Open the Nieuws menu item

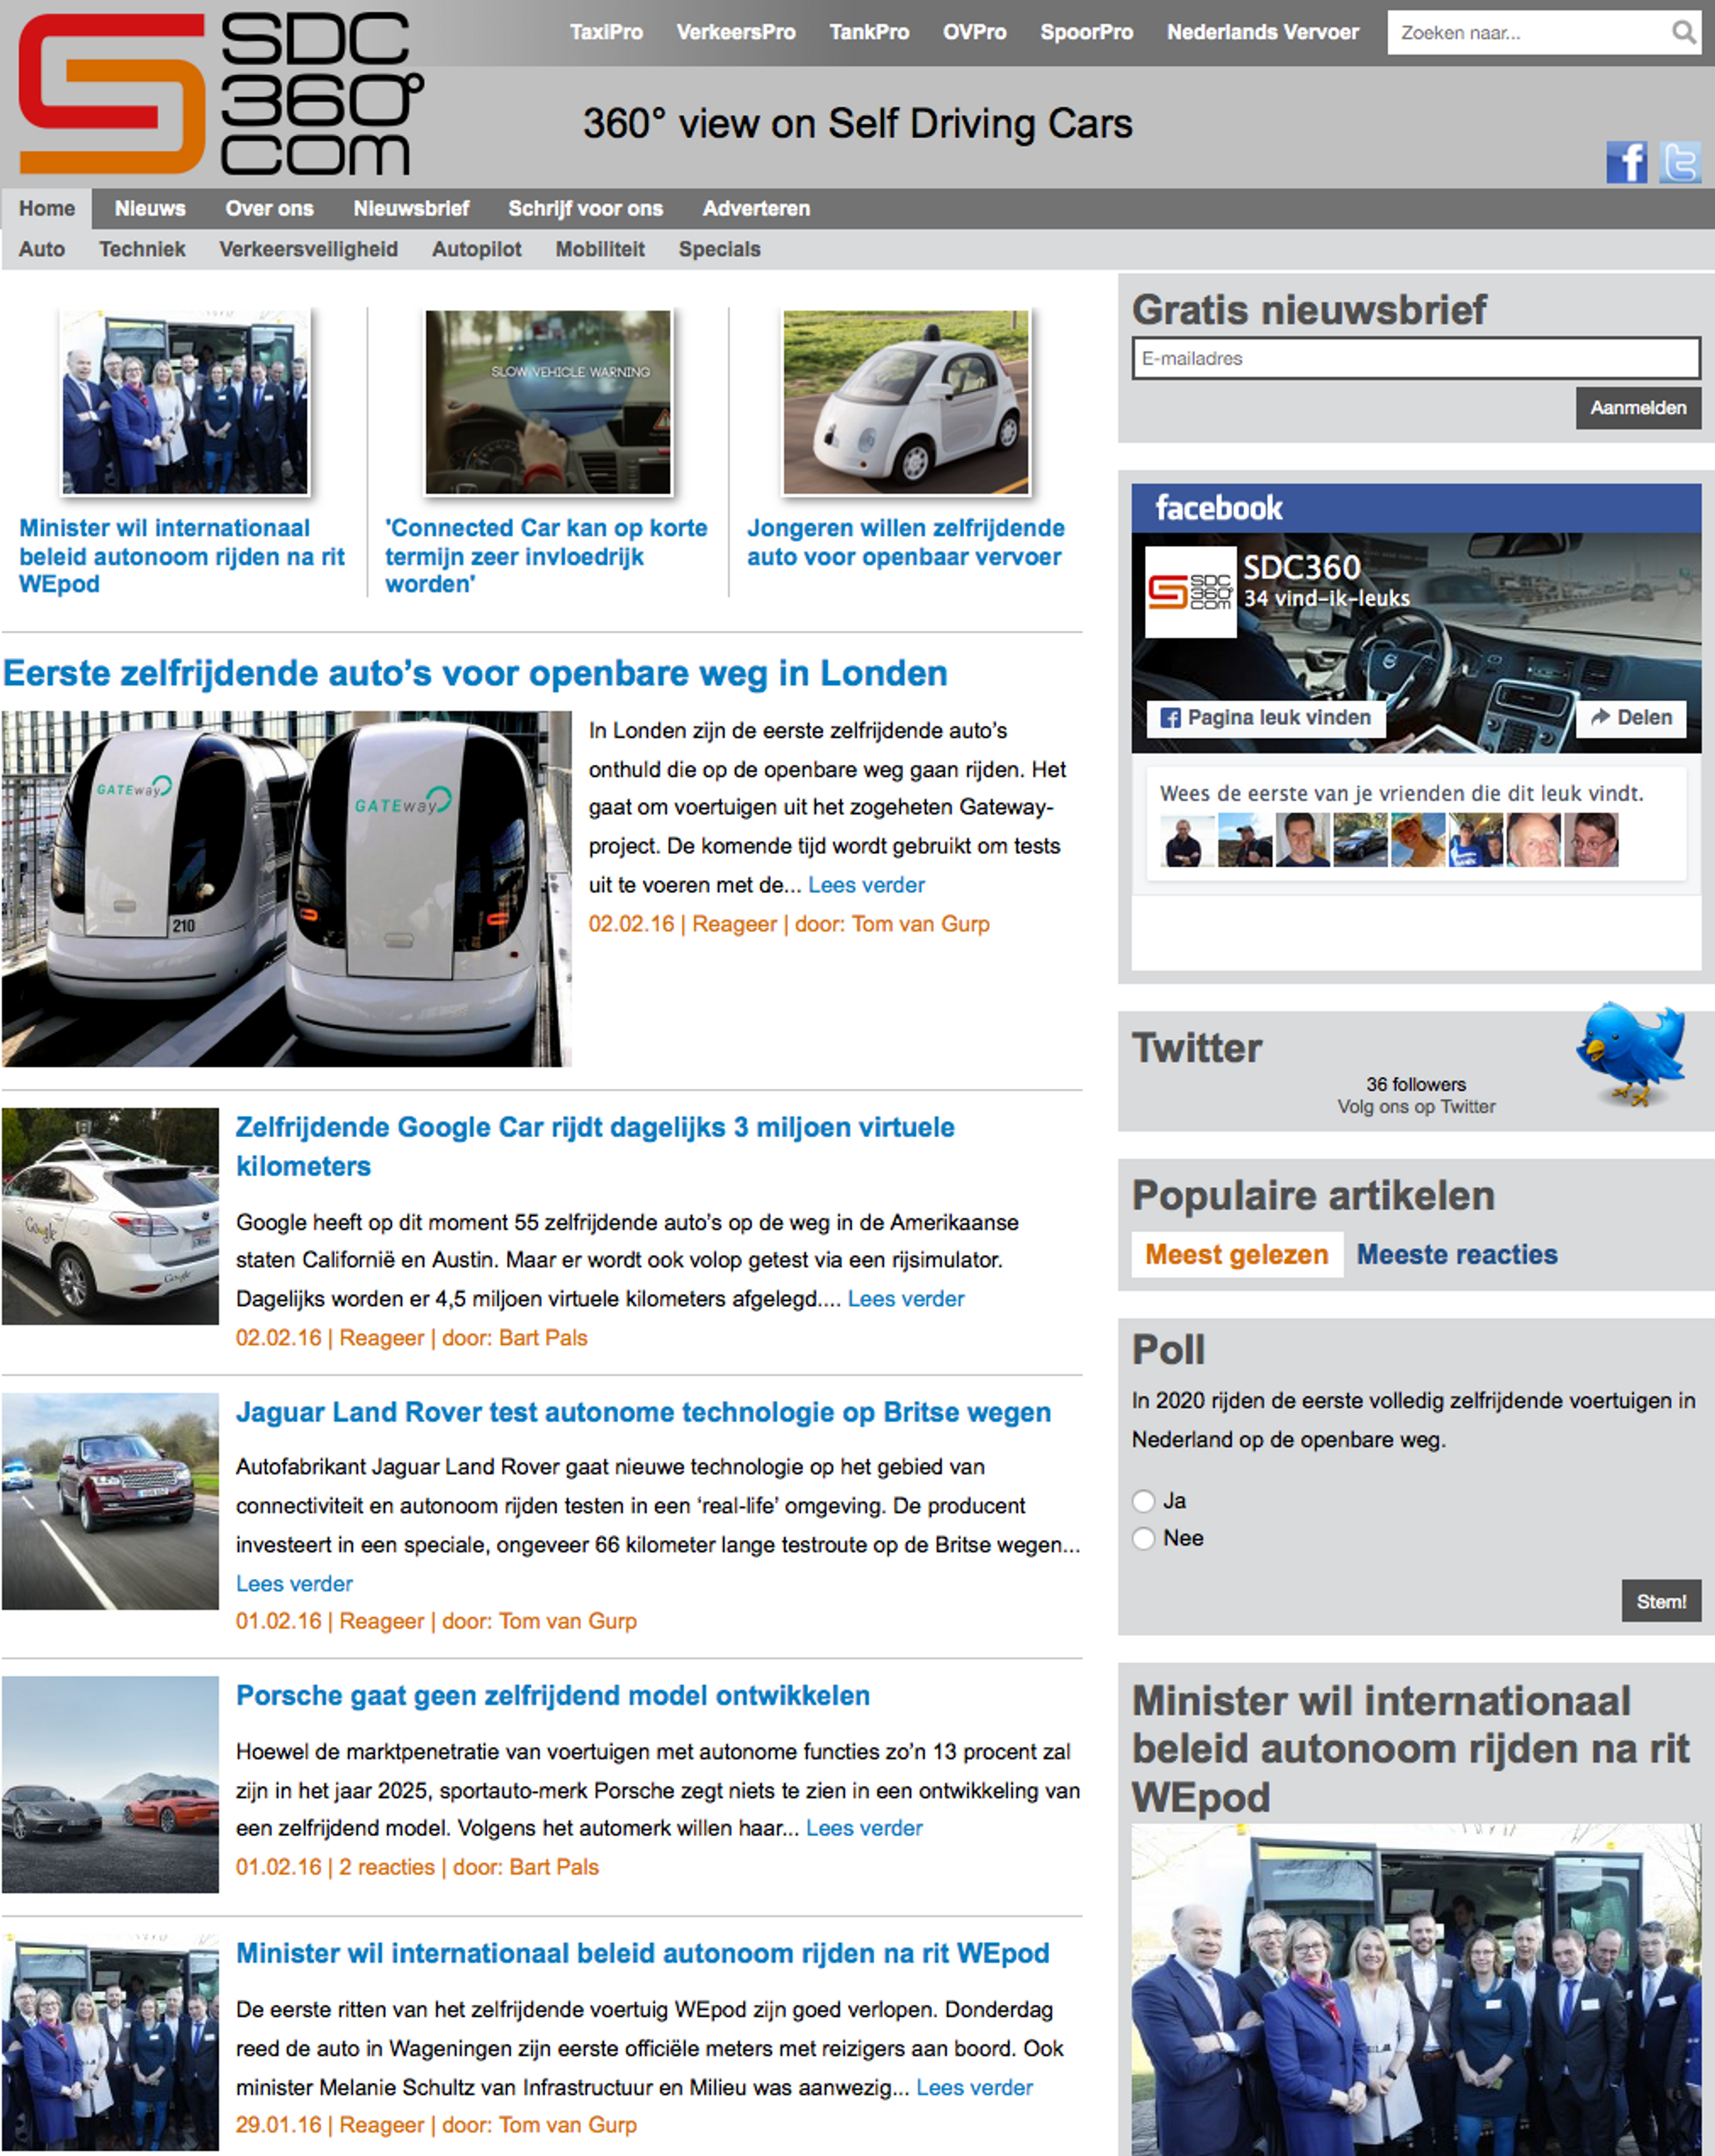pos(150,208)
